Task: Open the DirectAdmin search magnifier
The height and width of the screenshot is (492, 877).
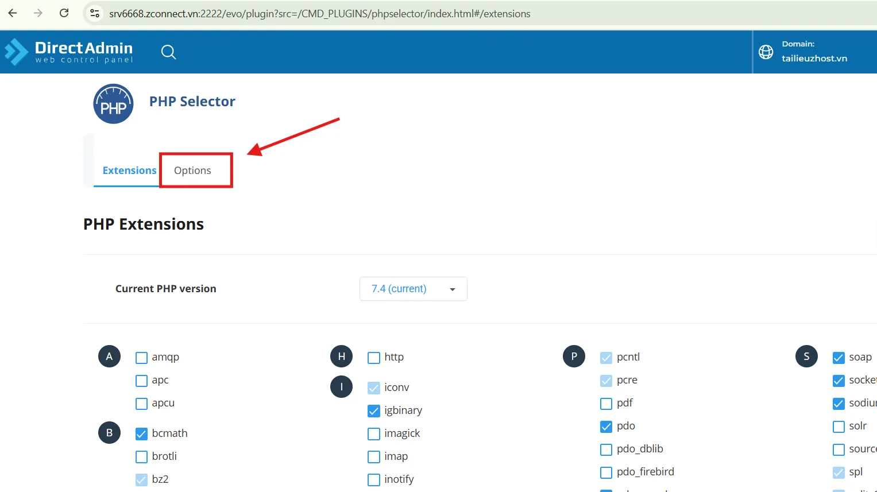Action: click(168, 52)
